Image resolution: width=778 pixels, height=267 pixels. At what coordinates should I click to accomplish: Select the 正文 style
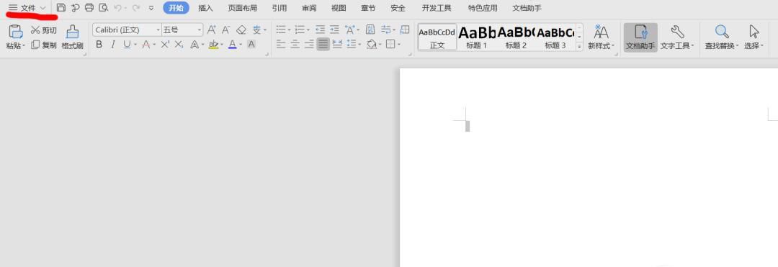click(437, 37)
